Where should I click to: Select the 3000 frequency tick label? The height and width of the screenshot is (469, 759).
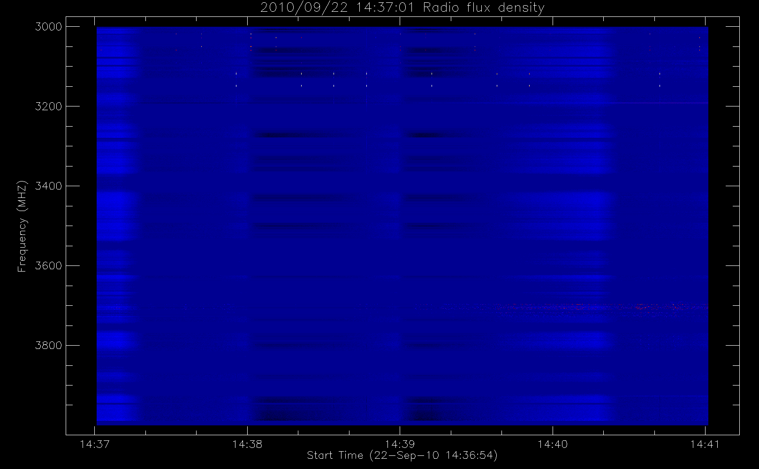[x=49, y=27]
